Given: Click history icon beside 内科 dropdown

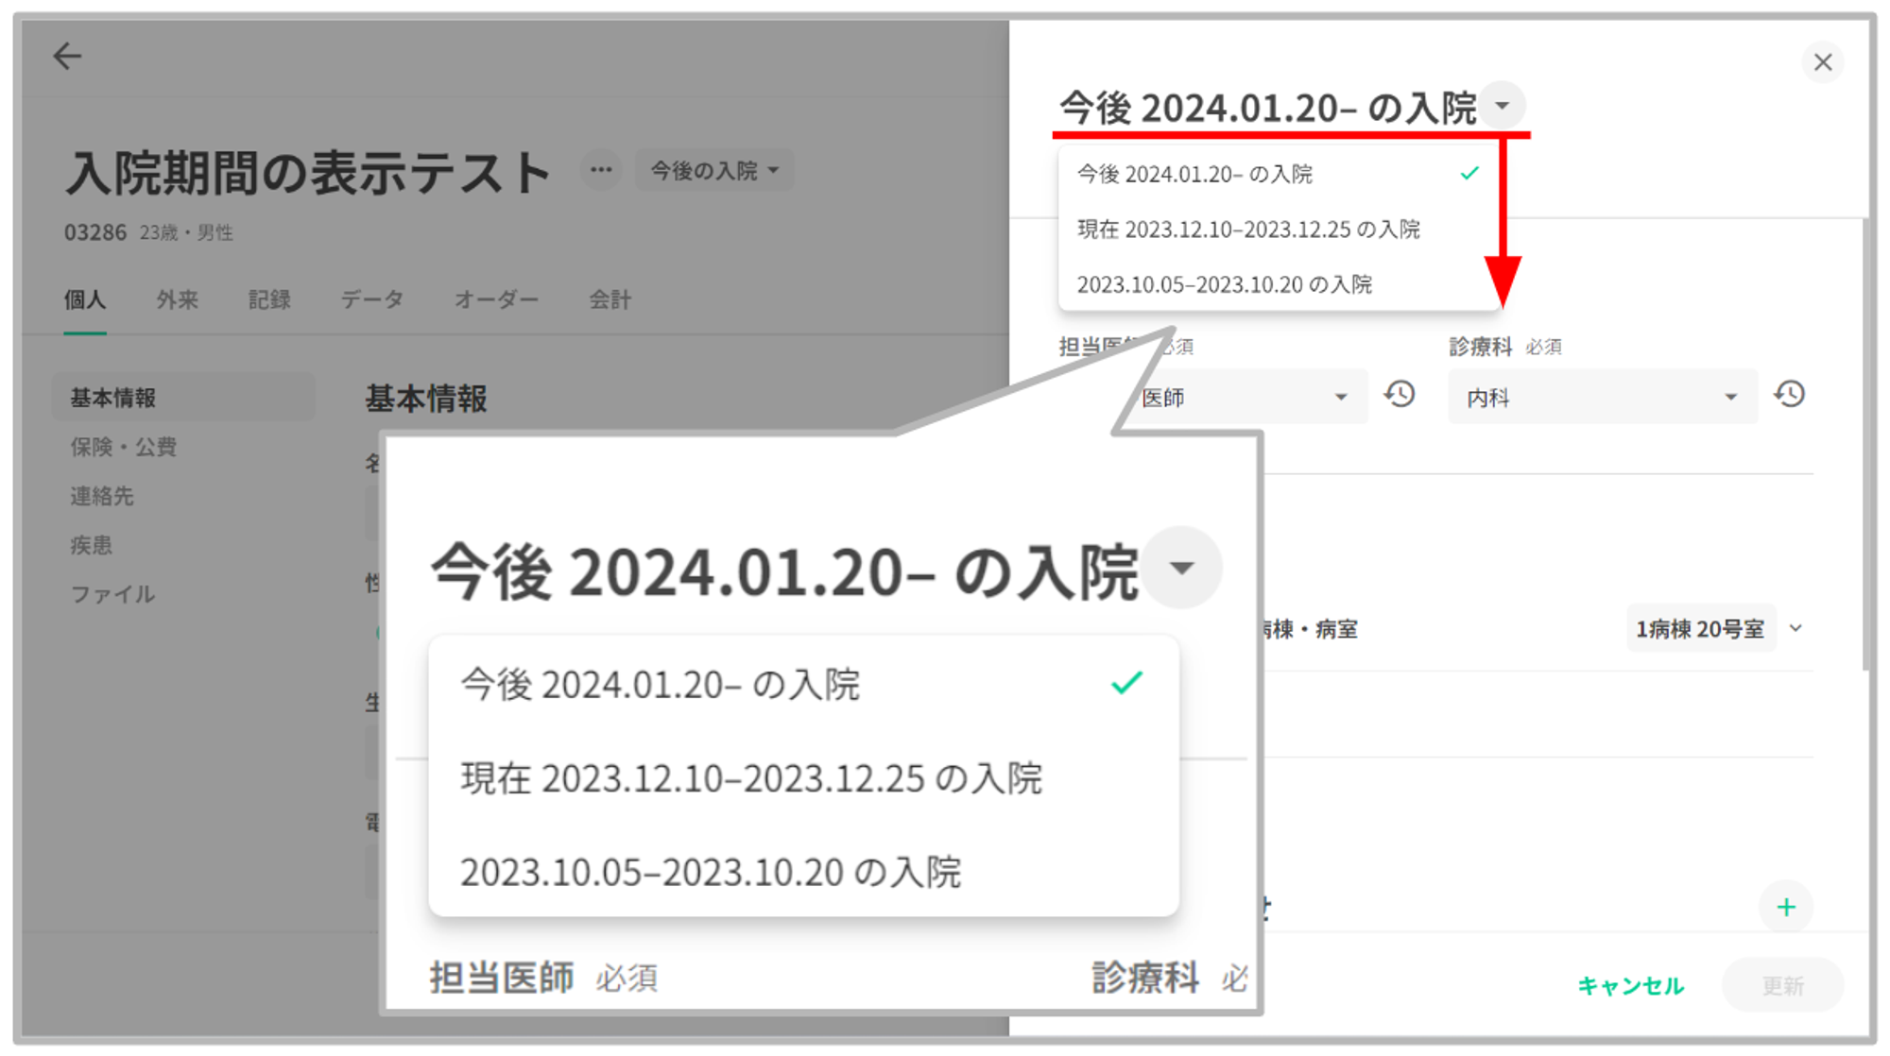Looking at the screenshot, I should tap(1789, 395).
